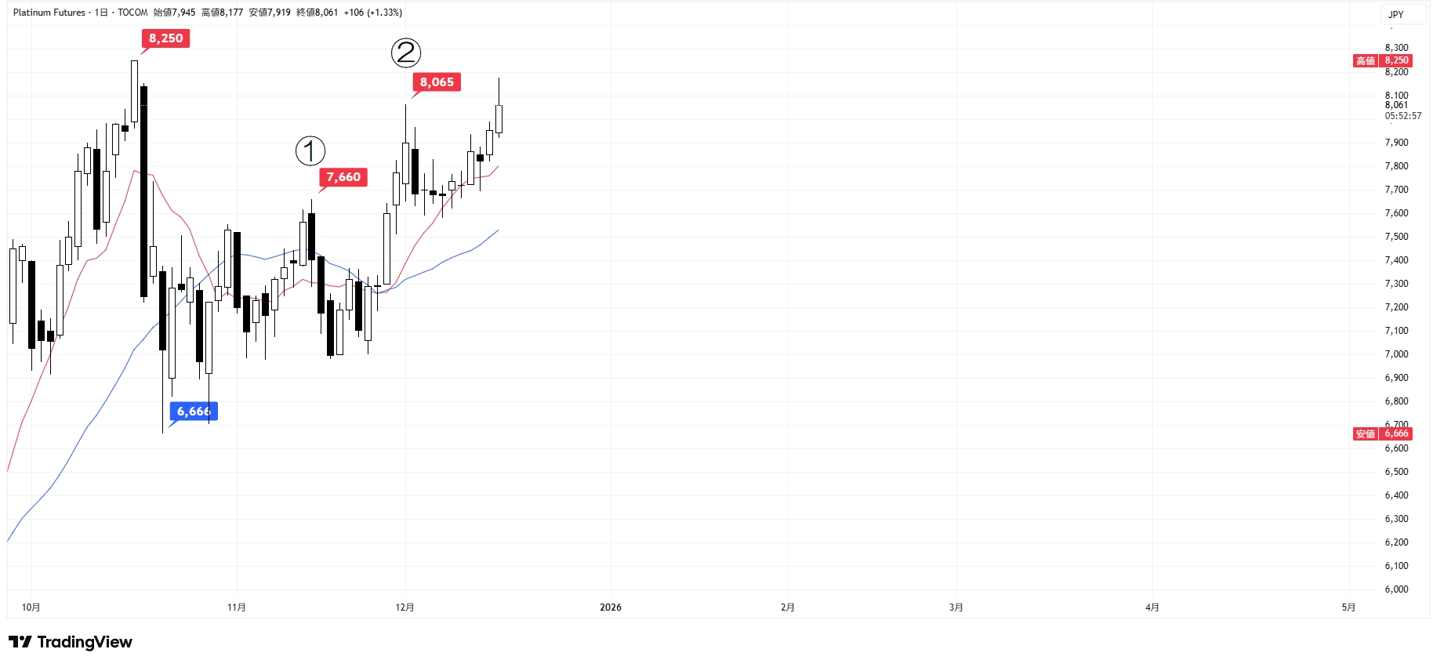The width and height of the screenshot is (1433, 660).
Task: Click the 12月 label on time axis
Action: 405,607
